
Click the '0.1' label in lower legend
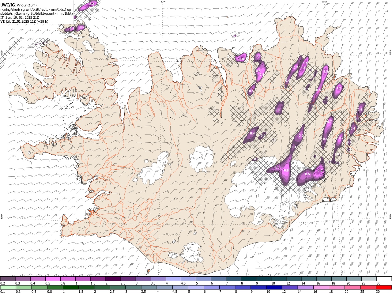tap(3, 292)
